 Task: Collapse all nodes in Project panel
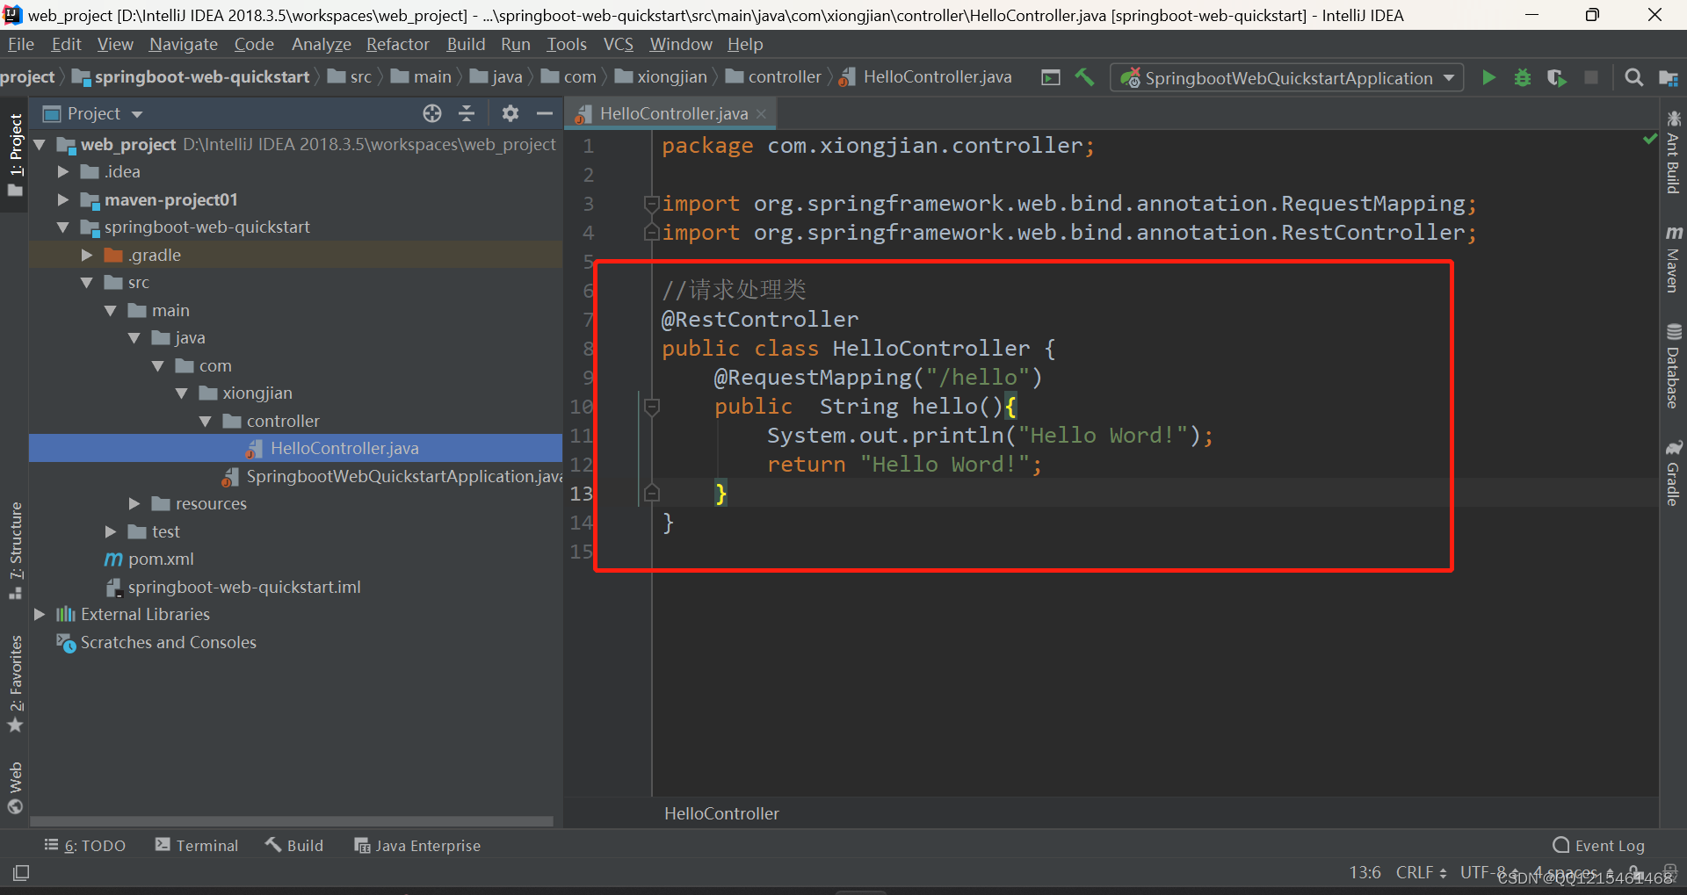(467, 113)
